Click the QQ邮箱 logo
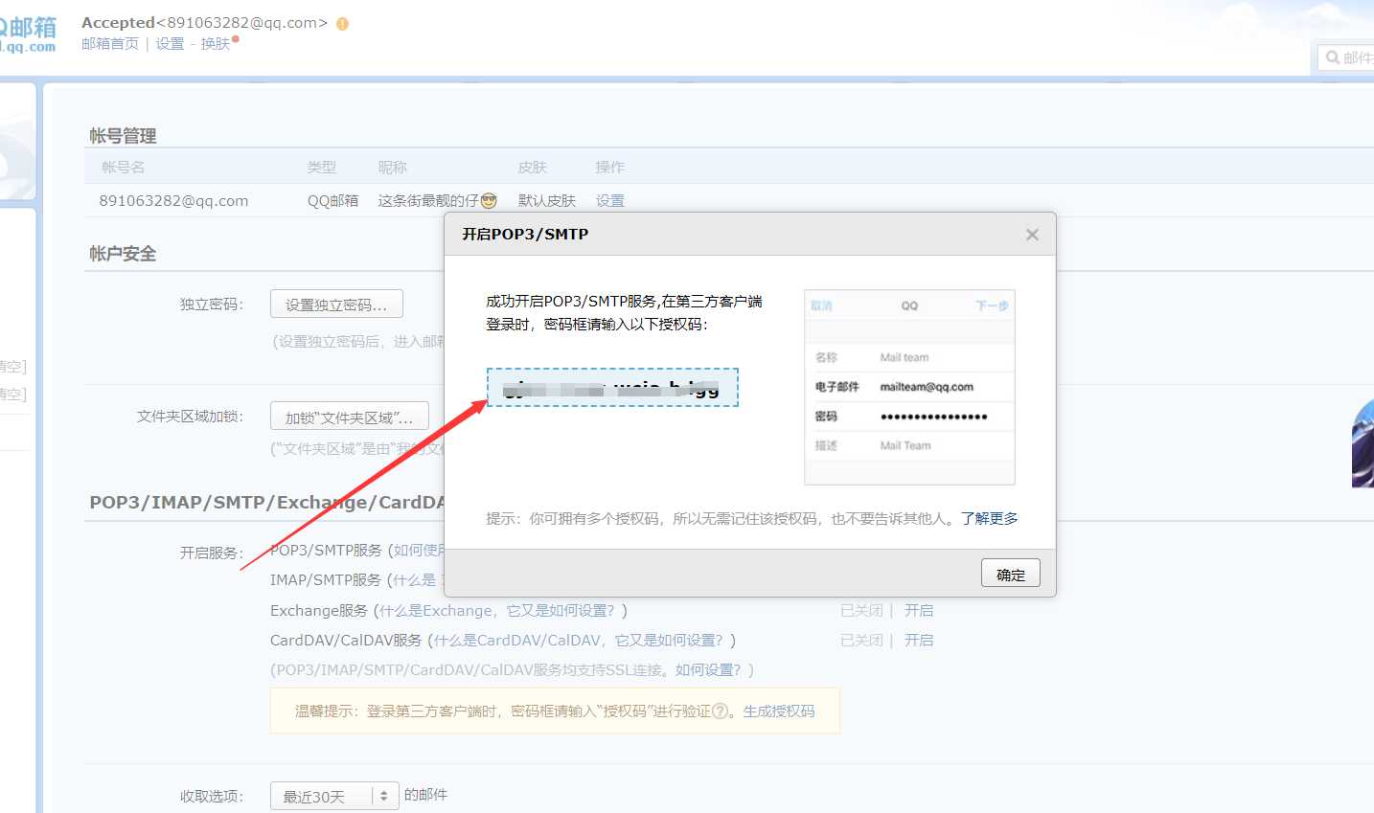The height and width of the screenshot is (813, 1374). [x=28, y=35]
